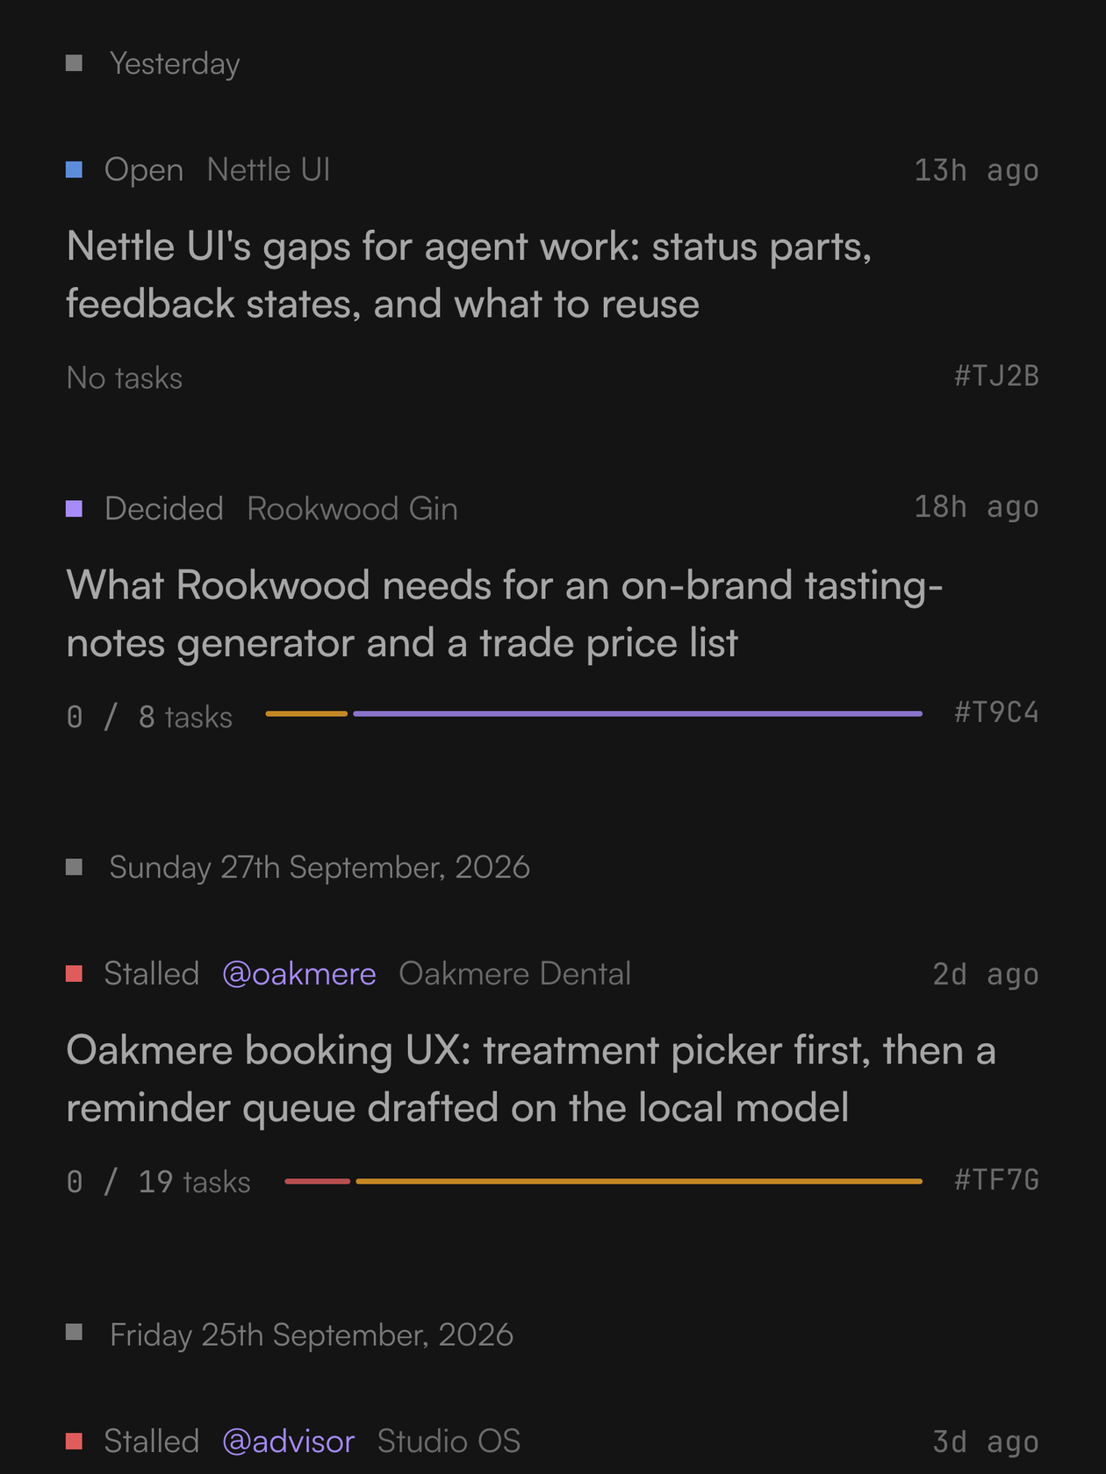This screenshot has height=1474, width=1106.
Task: Click the purple segment of Rookwood progress bar
Action: tap(637, 714)
